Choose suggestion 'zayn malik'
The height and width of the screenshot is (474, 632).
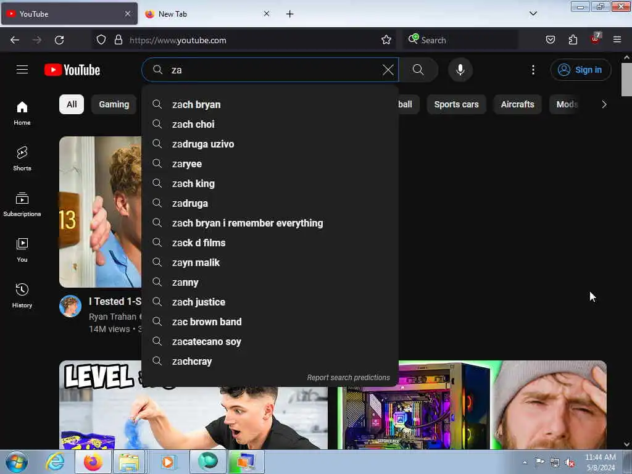pyautogui.click(x=270, y=262)
